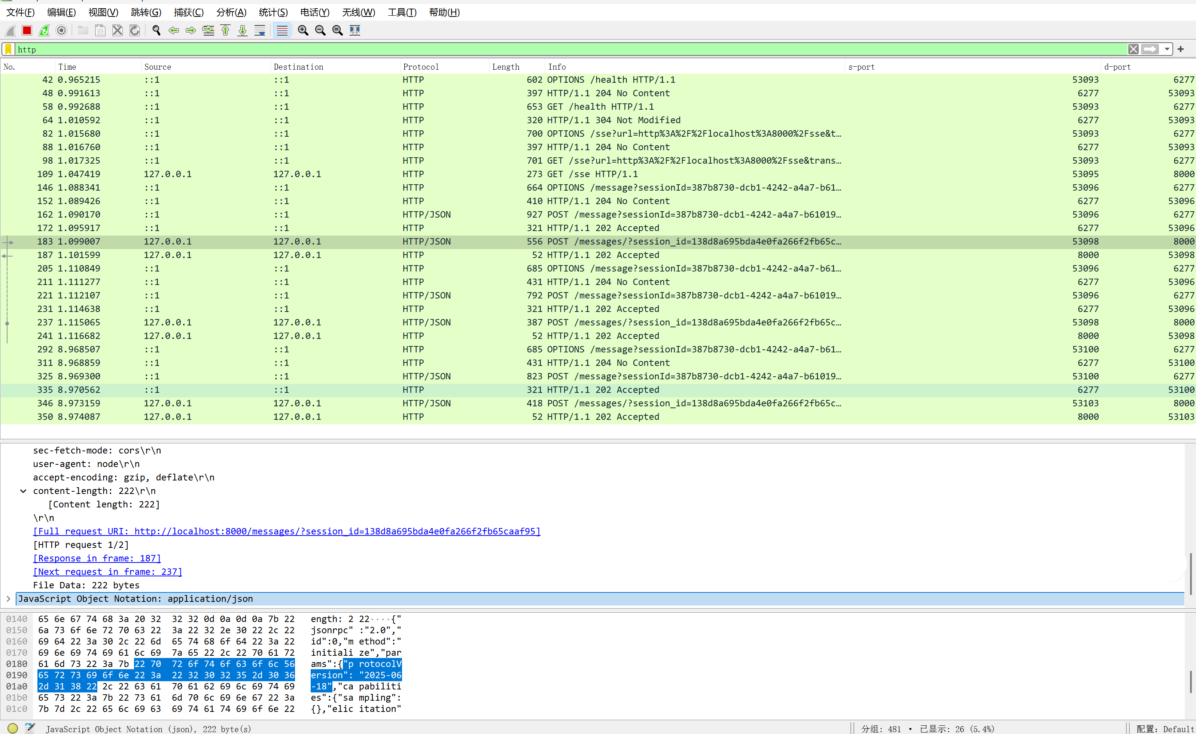Click the display filter field containing http
Image resolution: width=1196 pixels, height=734 pixels.
pos(570,49)
